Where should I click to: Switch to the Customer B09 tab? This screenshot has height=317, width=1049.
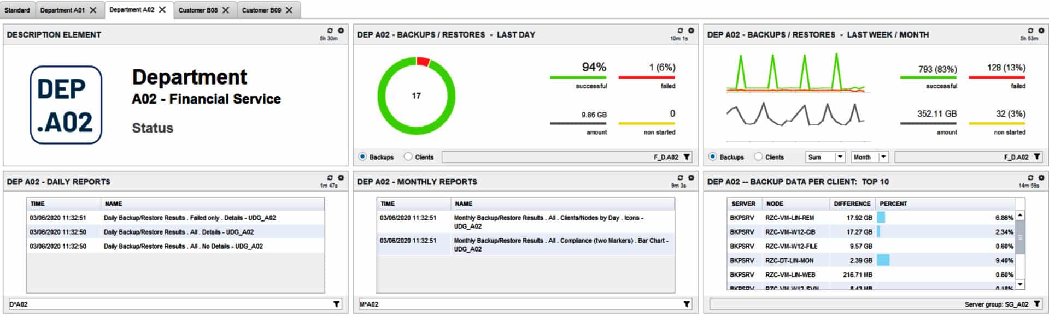coord(261,10)
